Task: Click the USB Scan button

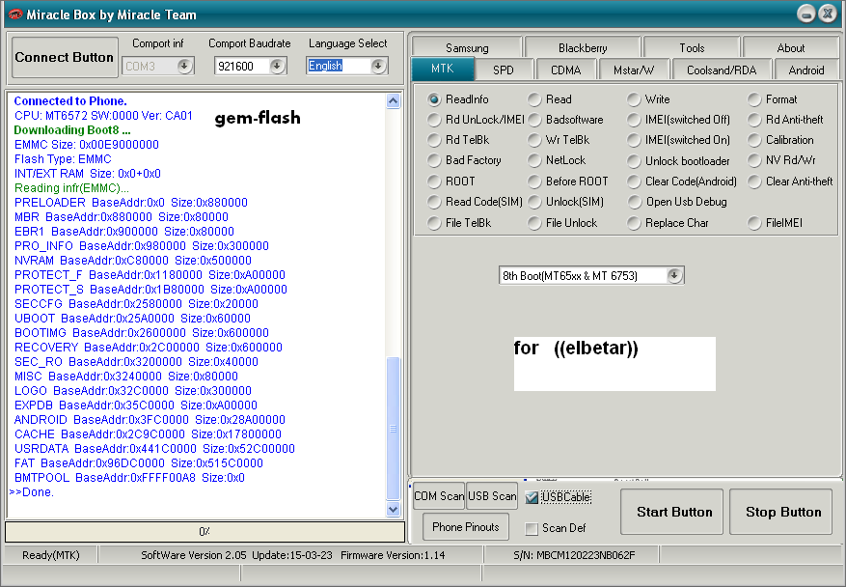Action: pyautogui.click(x=492, y=495)
